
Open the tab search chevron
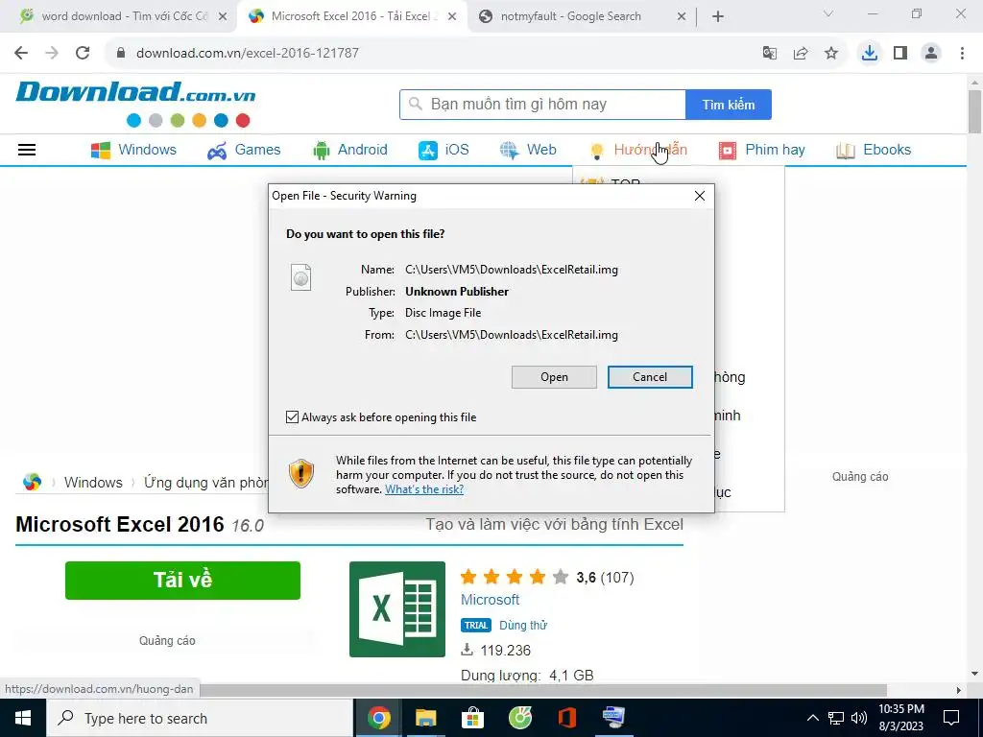[x=828, y=13]
